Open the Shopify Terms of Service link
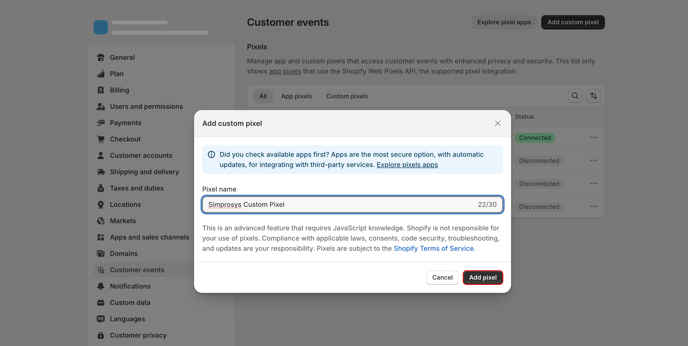 433,248
